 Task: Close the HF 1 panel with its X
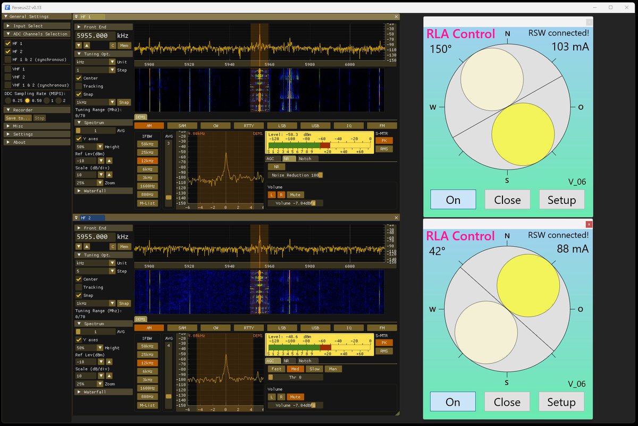point(396,17)
